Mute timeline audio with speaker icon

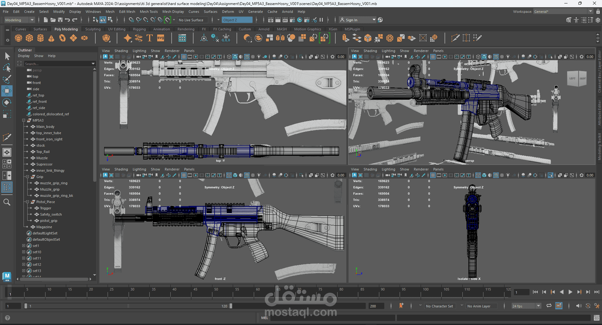578,306
